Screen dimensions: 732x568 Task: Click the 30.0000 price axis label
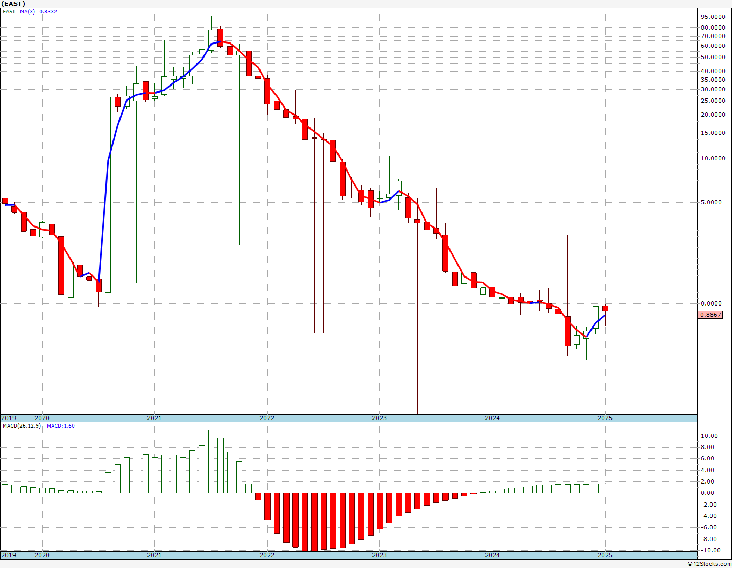point(713,89)
